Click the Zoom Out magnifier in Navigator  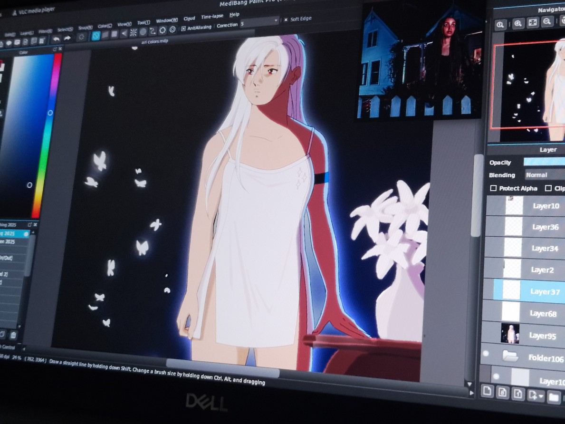coord(547,22)
